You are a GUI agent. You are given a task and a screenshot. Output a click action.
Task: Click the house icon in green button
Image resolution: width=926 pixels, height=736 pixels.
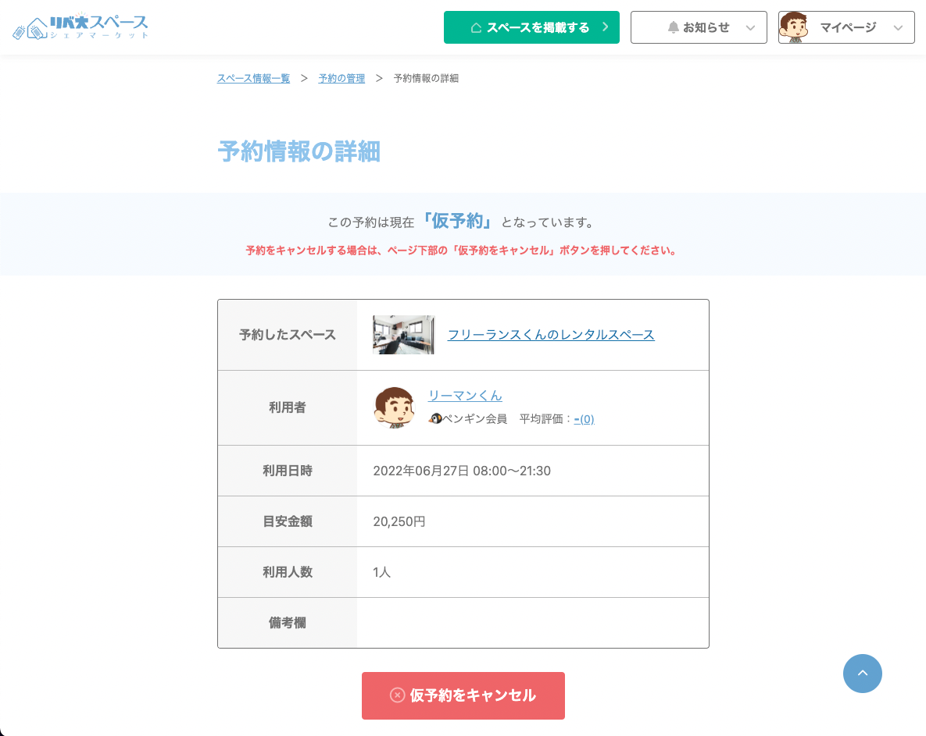coord(476,27)
